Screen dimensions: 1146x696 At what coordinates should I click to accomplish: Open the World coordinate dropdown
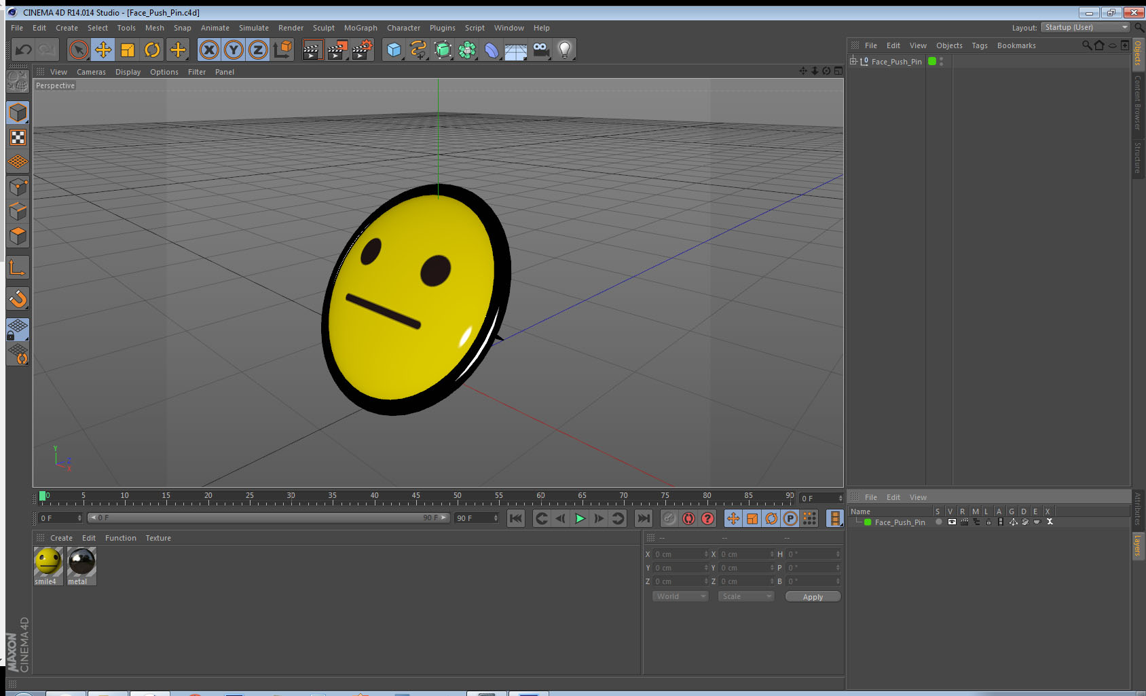click(680, 596)
